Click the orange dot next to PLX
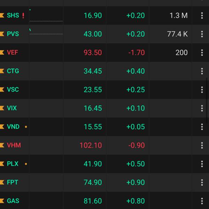The height and width of the screenshot is (209, 209). (x=26, y=164)
